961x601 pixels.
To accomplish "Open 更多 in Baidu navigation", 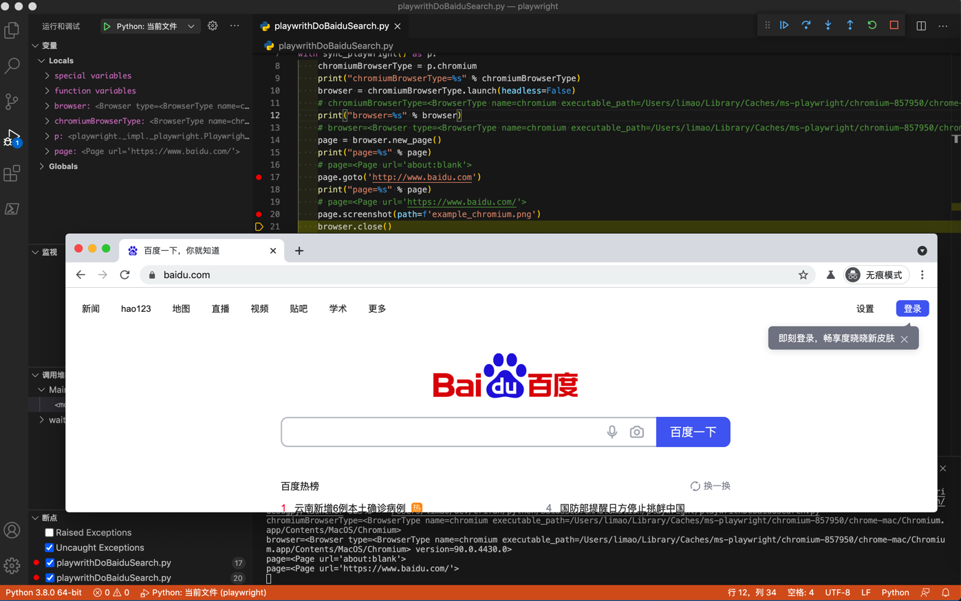I will point(377,309).
